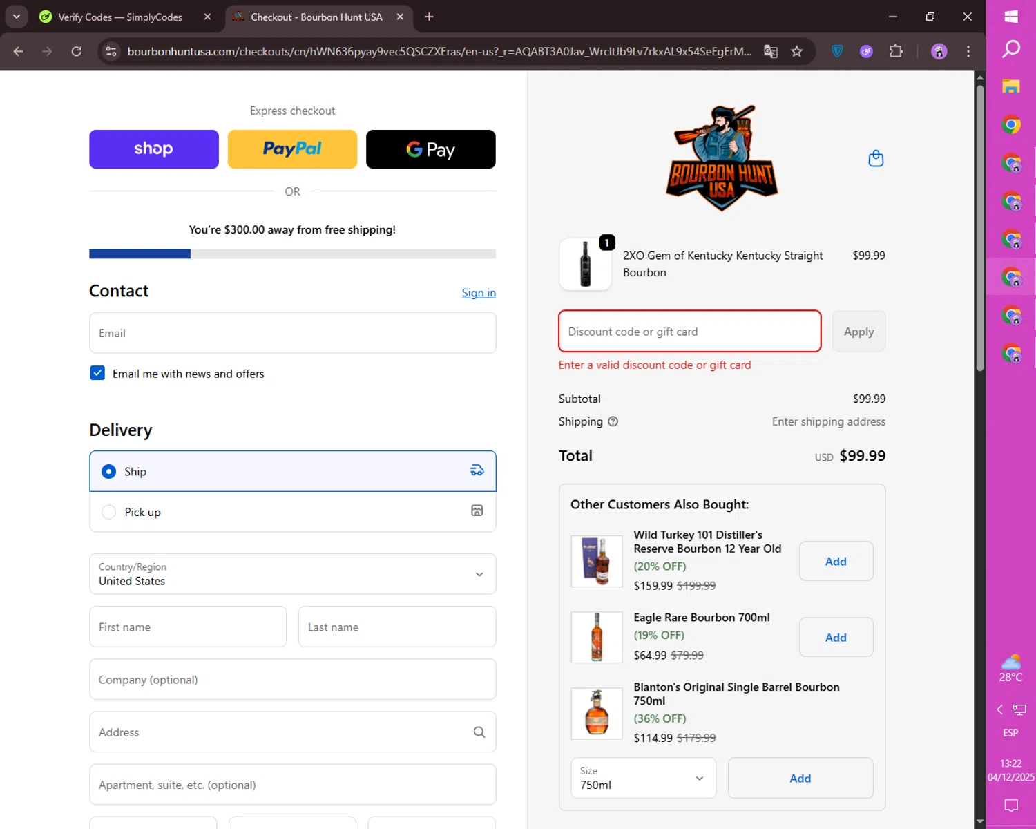
Task: Open the Chrome profile avatar
Action: tap(939, 51)
